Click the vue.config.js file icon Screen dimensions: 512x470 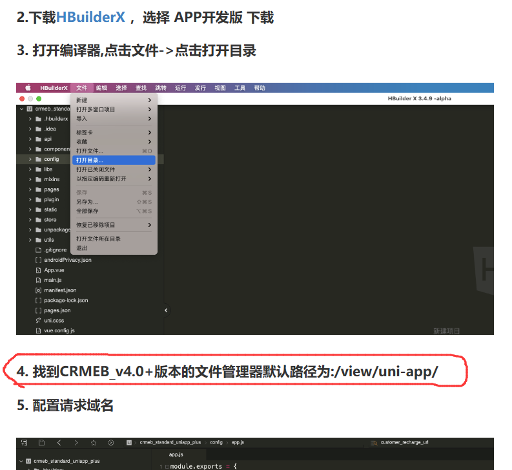coord(39,330)
